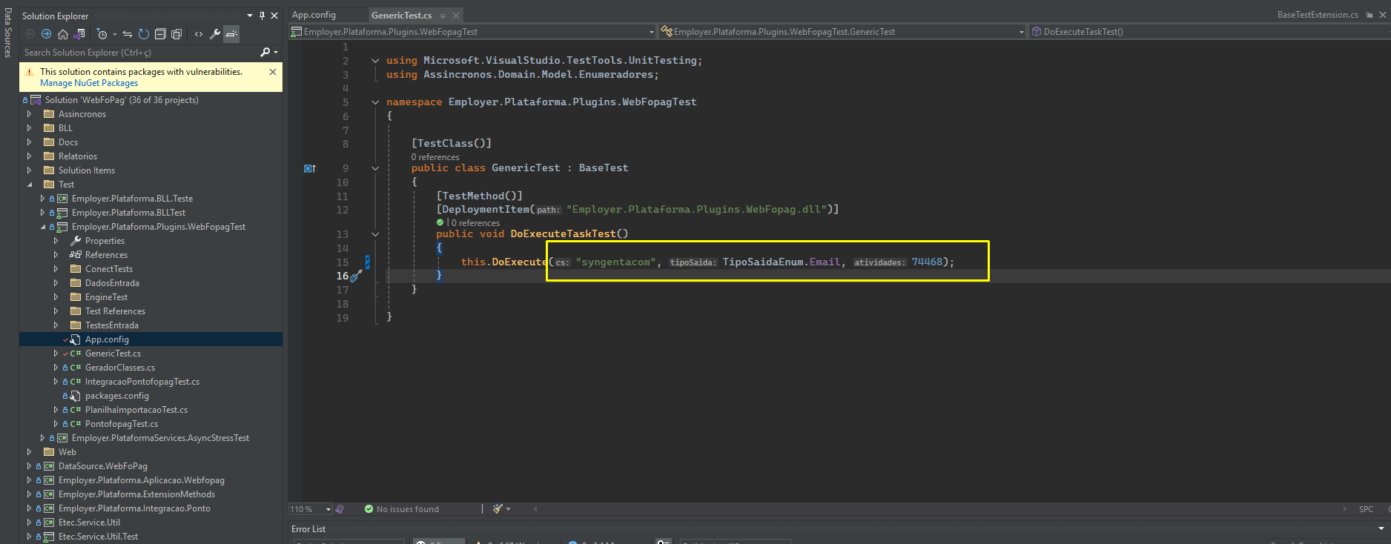Expand the BLL folder
The width and height of the screenshot is (1391, 544).
29,128
